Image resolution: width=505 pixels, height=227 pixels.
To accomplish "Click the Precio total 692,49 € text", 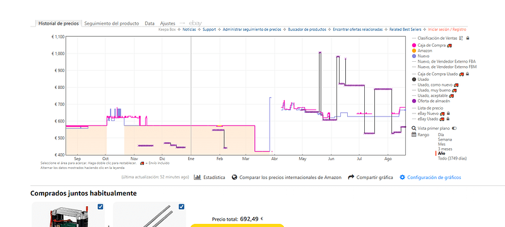I will [237, 219].
